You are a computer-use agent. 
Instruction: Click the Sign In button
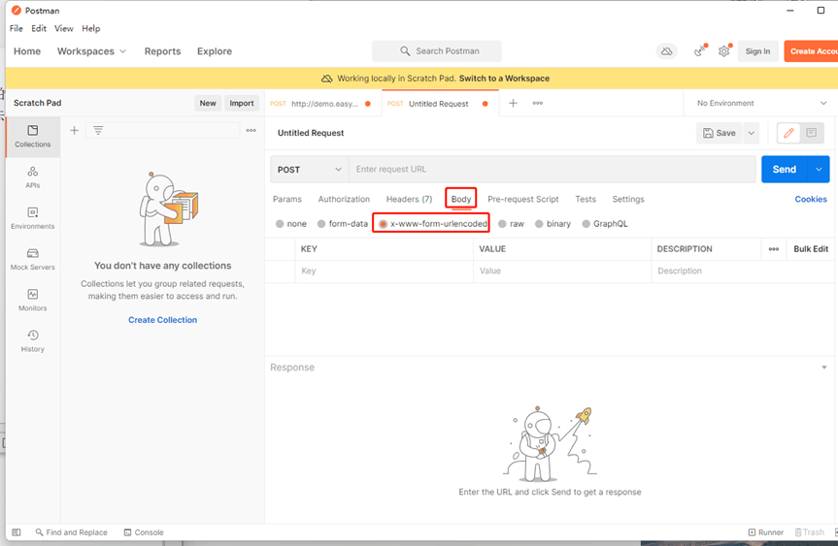tap(757, 51)
